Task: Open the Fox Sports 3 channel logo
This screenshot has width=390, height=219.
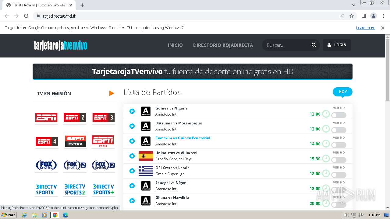Action: (x=104, y=165)
